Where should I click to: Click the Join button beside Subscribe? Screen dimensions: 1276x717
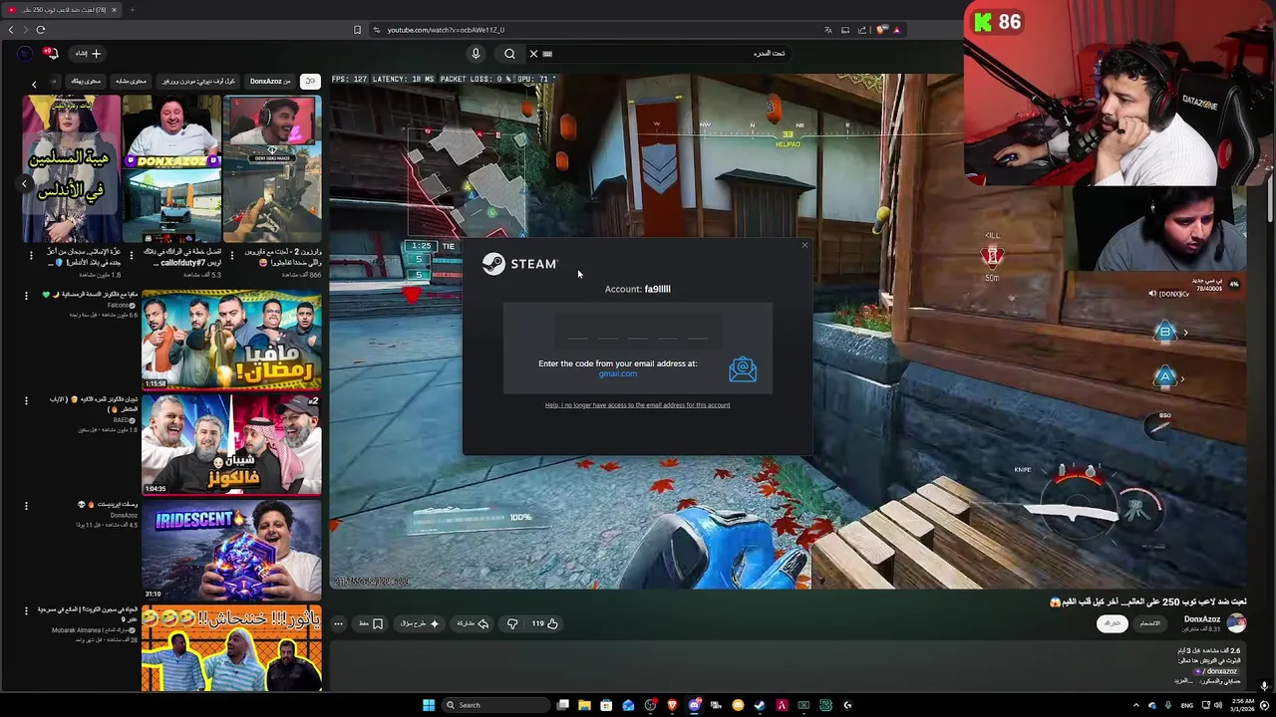point(1149,623)
